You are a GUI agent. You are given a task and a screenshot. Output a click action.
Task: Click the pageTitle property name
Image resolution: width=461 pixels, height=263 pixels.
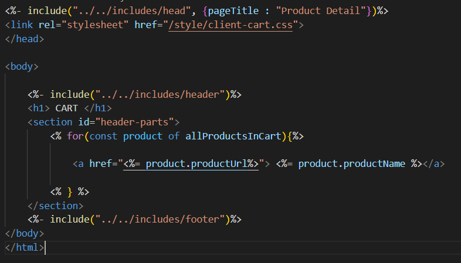[x=233, y=11]
